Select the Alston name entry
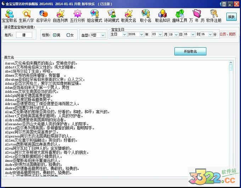 point(33,144)
